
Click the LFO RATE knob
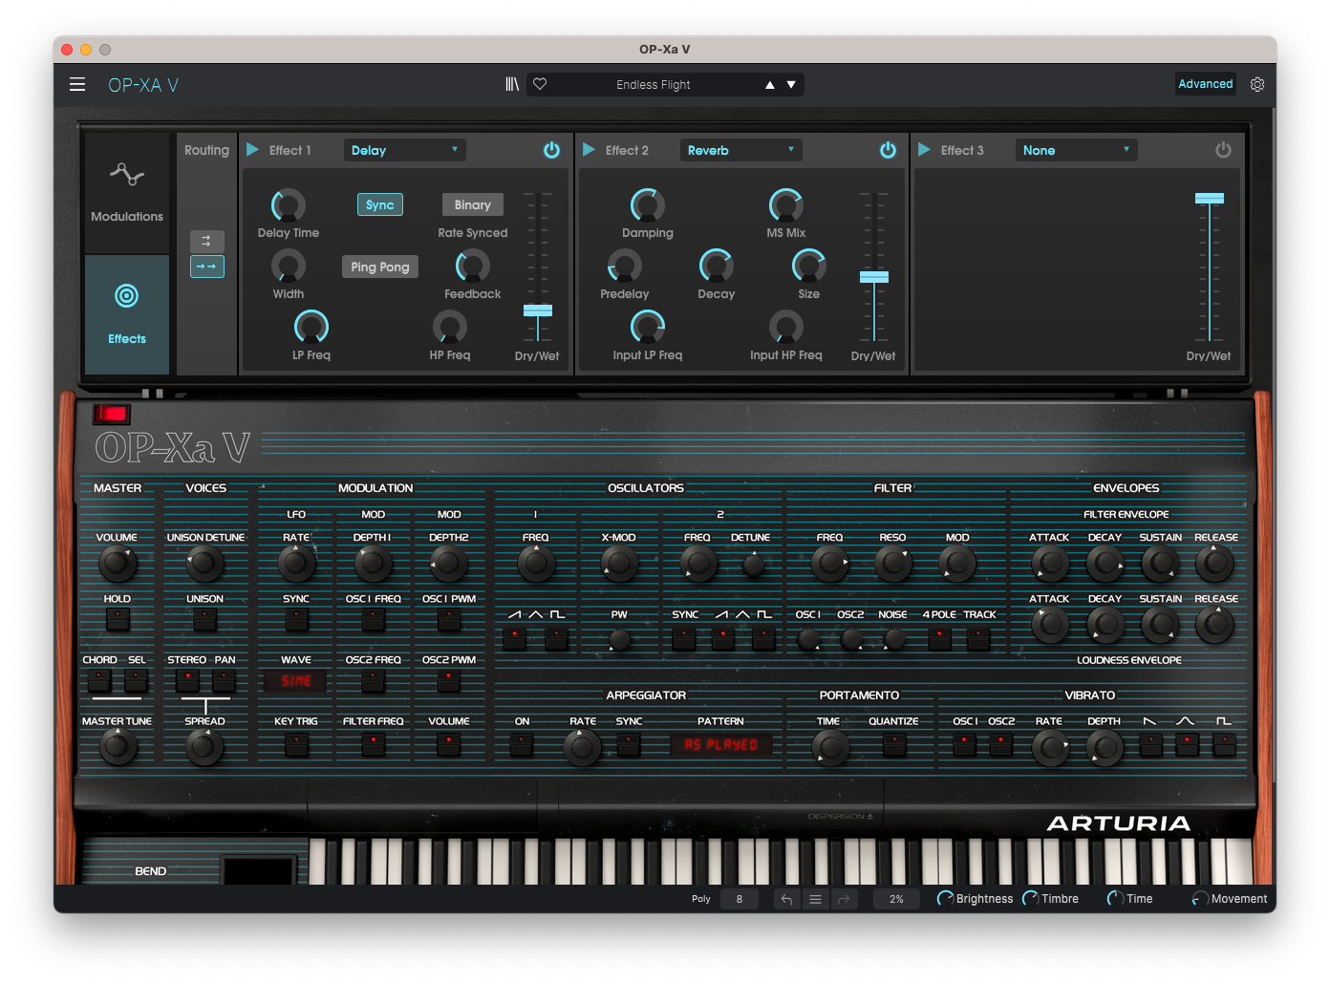[x=296, y=564]
